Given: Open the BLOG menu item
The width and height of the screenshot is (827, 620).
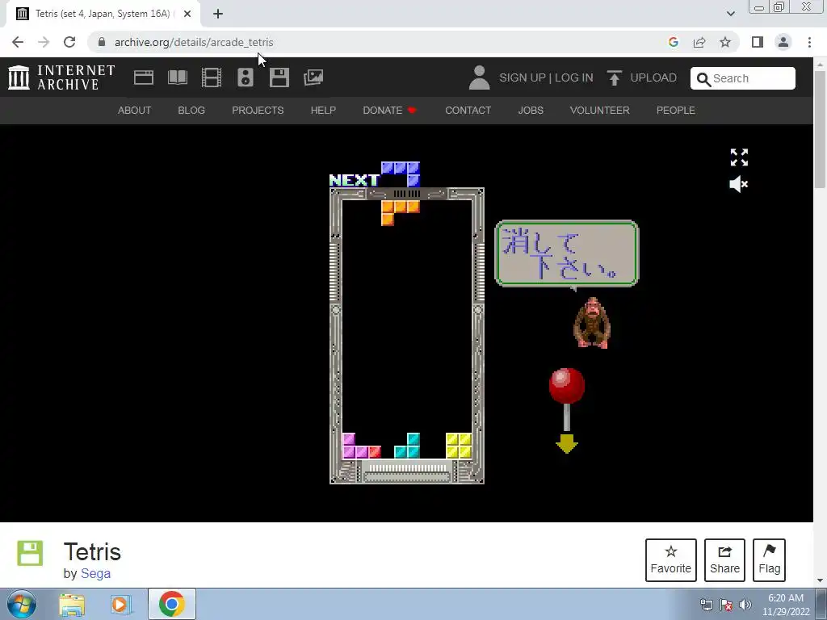Looking at the screenshot, I should pos(191,110).
